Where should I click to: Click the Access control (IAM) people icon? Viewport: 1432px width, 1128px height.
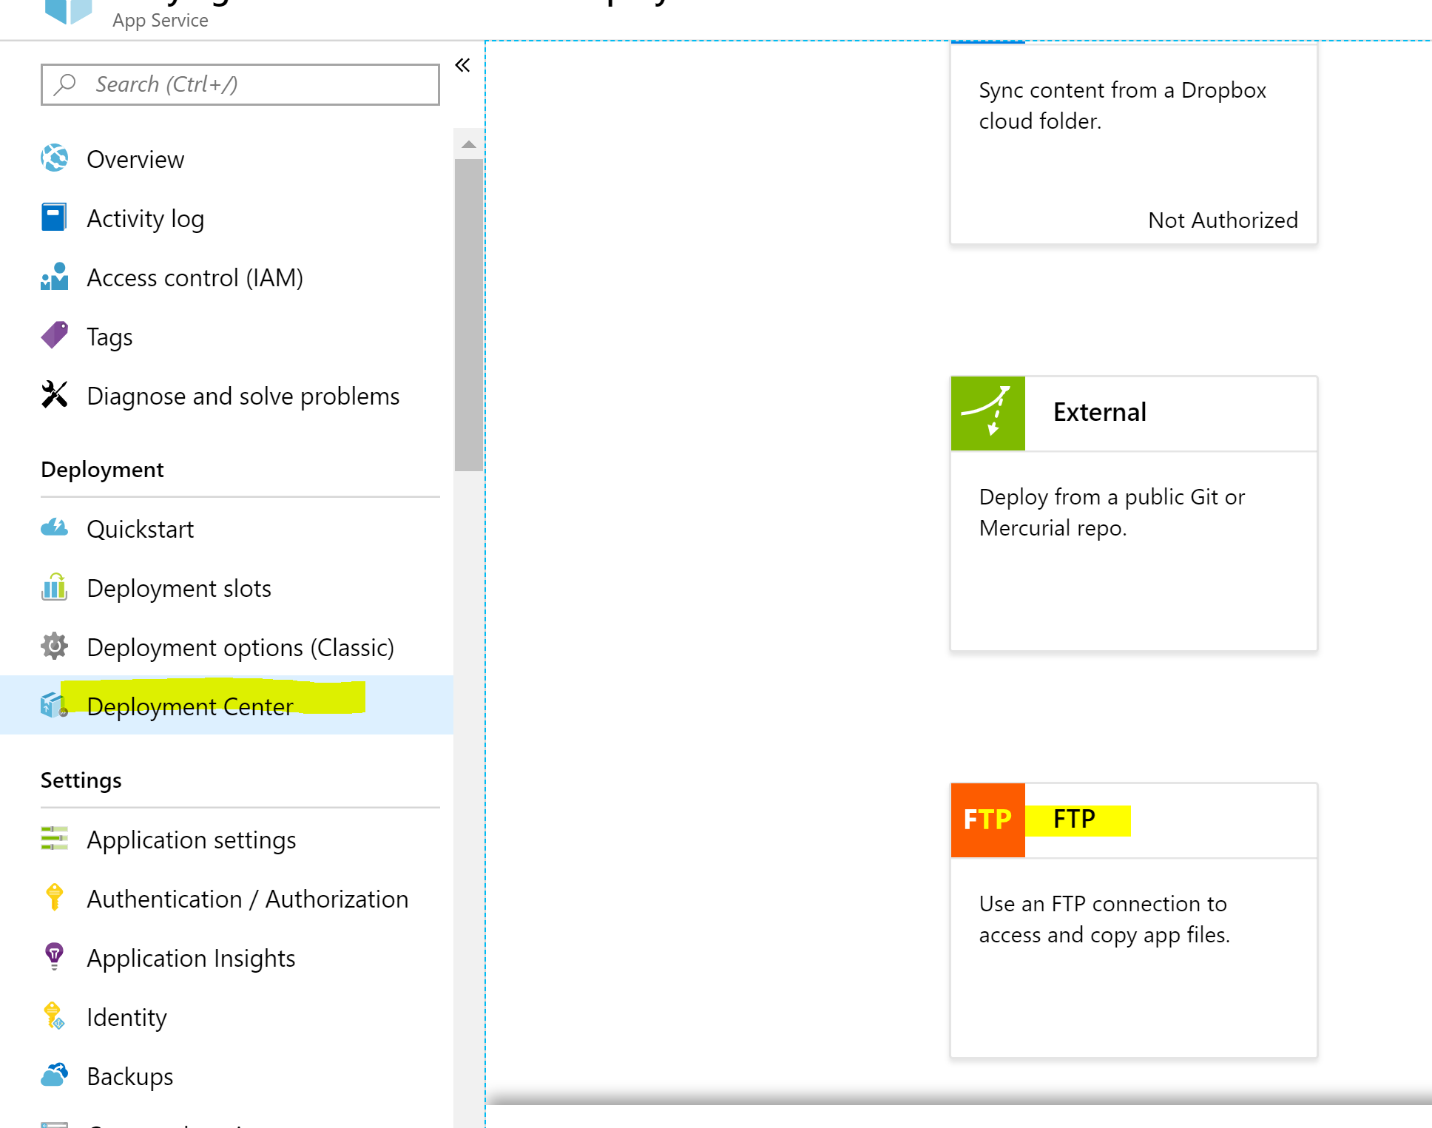[55, 277]
